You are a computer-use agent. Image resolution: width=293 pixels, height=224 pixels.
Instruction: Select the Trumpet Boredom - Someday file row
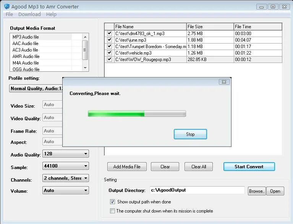(193, 47)
